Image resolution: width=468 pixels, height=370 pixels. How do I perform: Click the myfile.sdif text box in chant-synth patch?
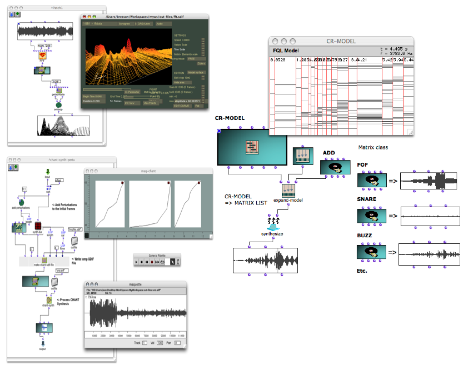click(x=75, y=229)
